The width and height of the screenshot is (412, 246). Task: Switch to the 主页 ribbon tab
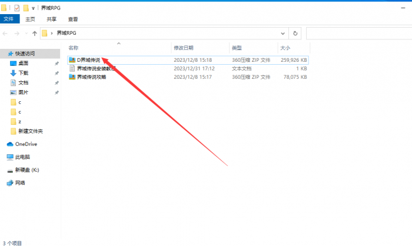(x=30, y=19)
